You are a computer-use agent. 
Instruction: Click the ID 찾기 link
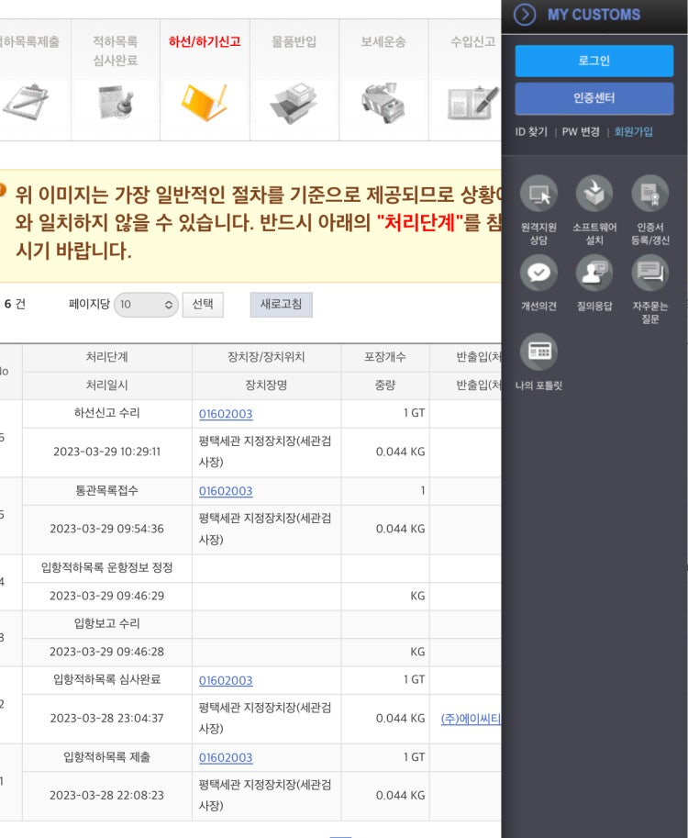pyautogui.click(x=531, y=132)
